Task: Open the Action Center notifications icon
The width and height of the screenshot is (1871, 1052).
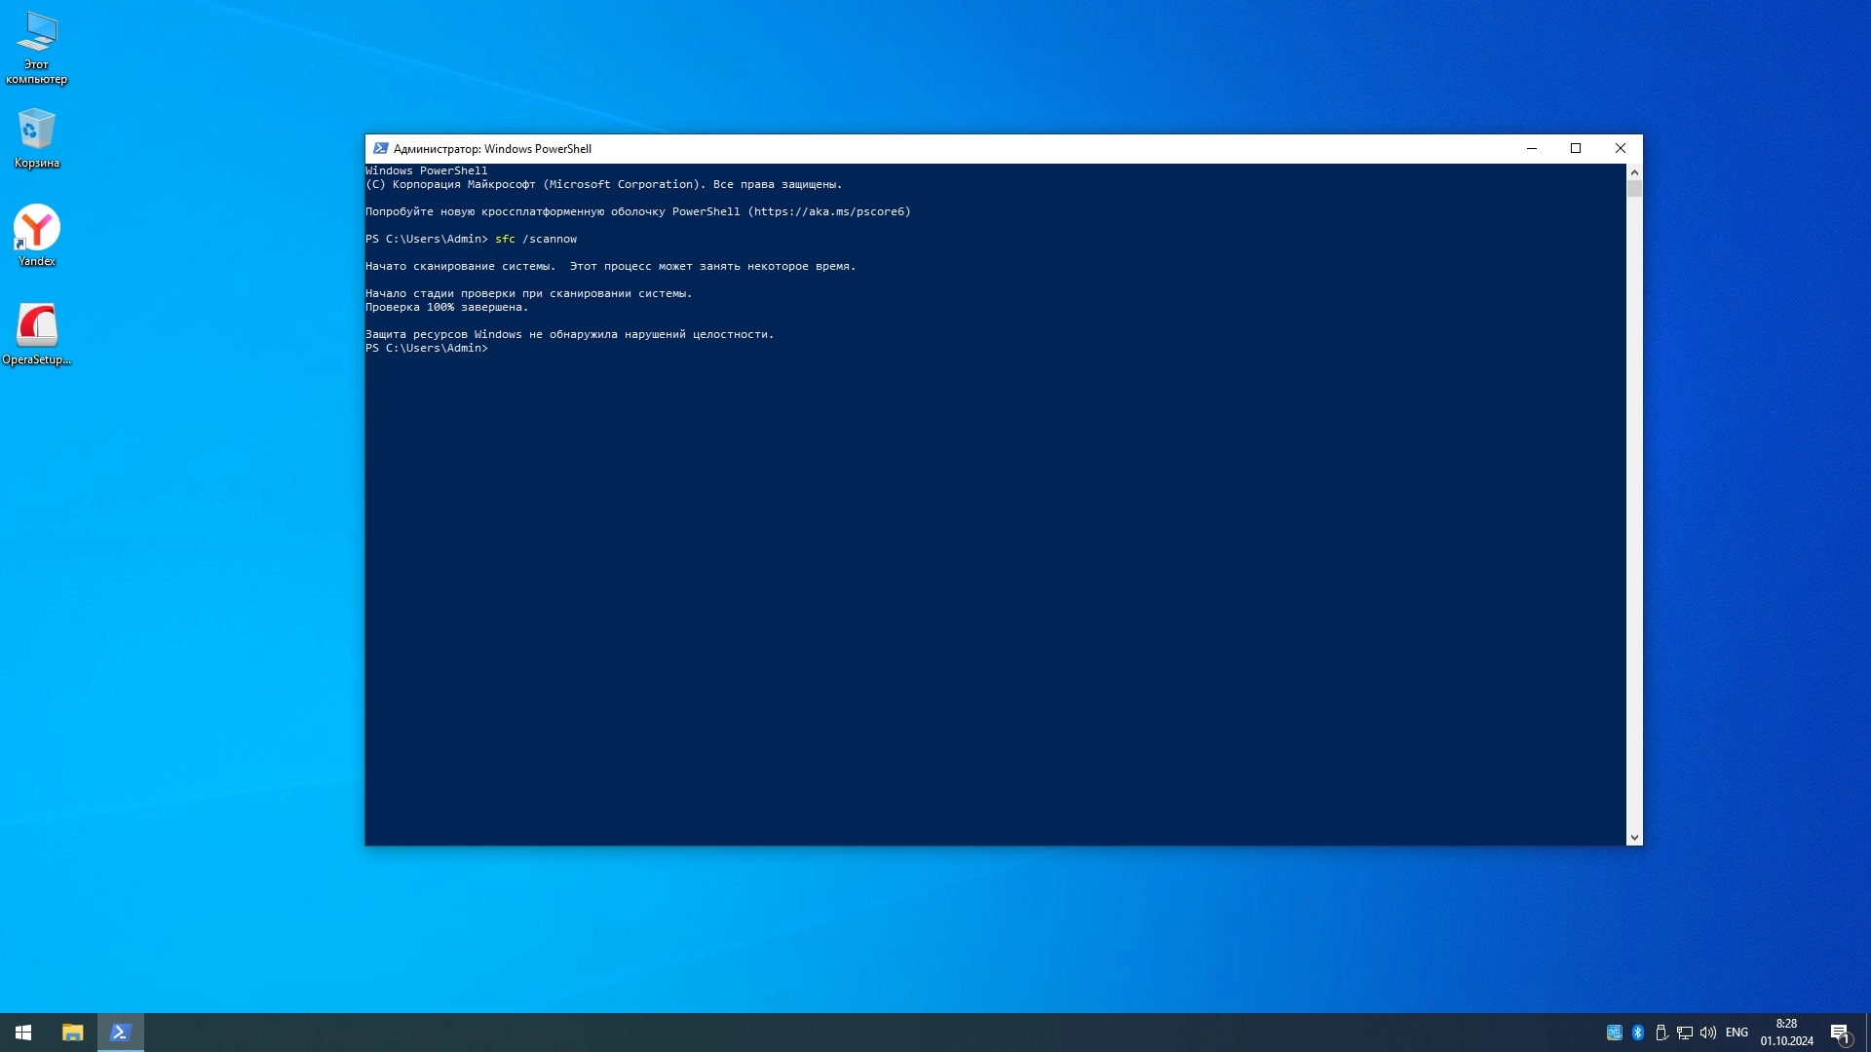Action: click(1840, 1033)
